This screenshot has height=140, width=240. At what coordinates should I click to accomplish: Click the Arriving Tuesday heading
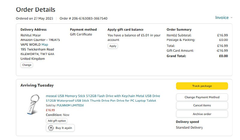tap(37, 85)
